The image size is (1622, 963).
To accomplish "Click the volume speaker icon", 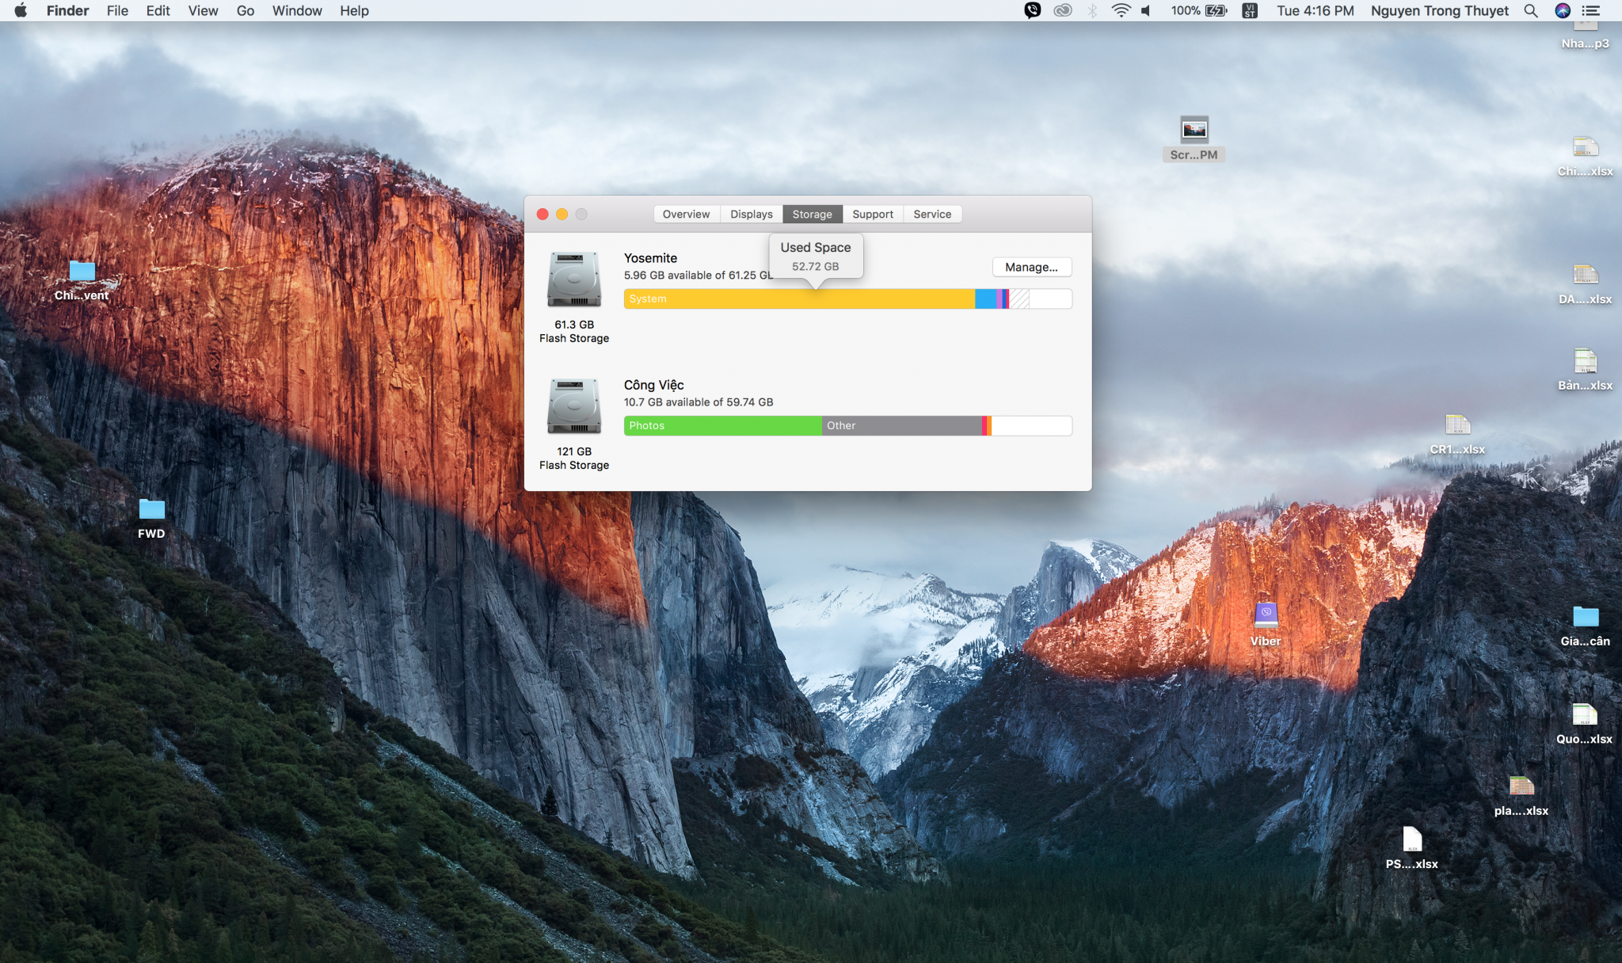I will [1146, 11].
